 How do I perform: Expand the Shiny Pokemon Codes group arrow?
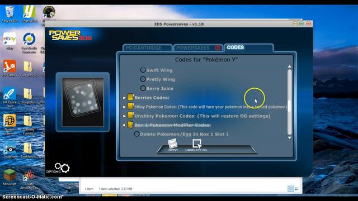(124, 107)
